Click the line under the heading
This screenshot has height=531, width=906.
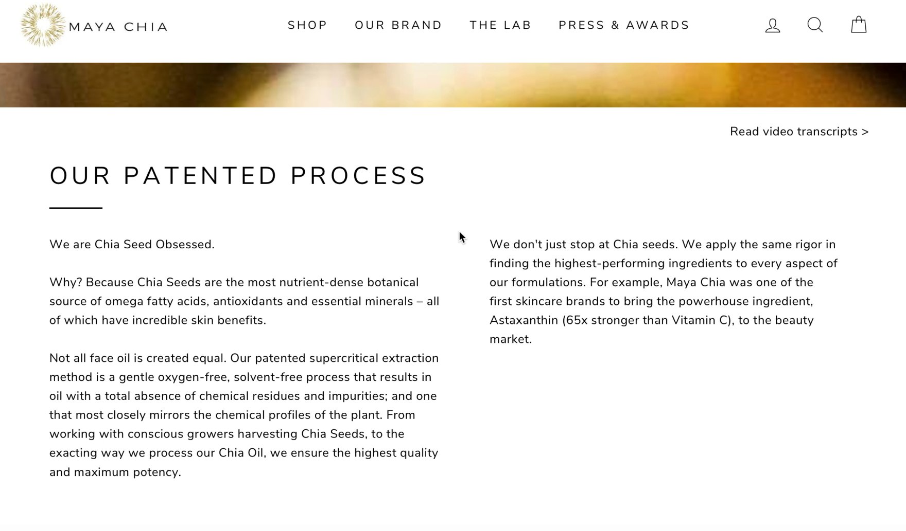coord(76,208)
